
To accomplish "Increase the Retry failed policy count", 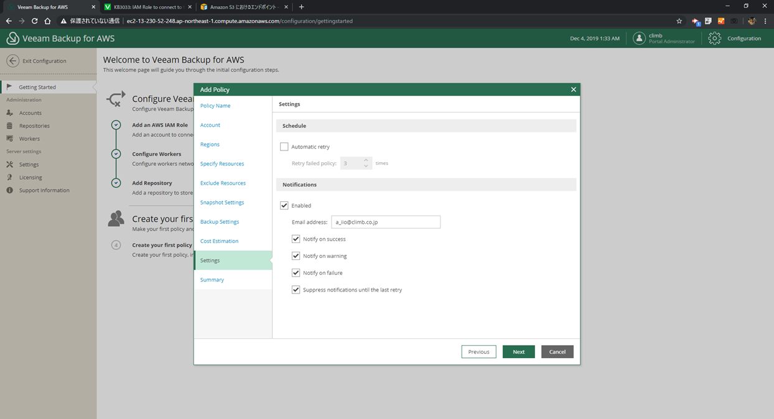I will pos(366,160).
